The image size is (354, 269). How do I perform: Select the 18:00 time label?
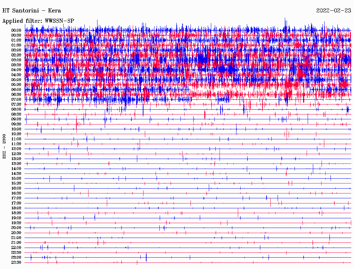point(16,208)
